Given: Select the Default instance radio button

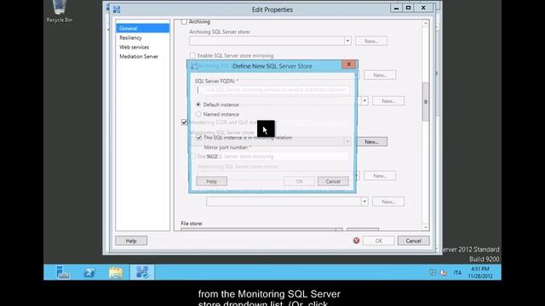Looking at the screenshot, I should point(198,105).
